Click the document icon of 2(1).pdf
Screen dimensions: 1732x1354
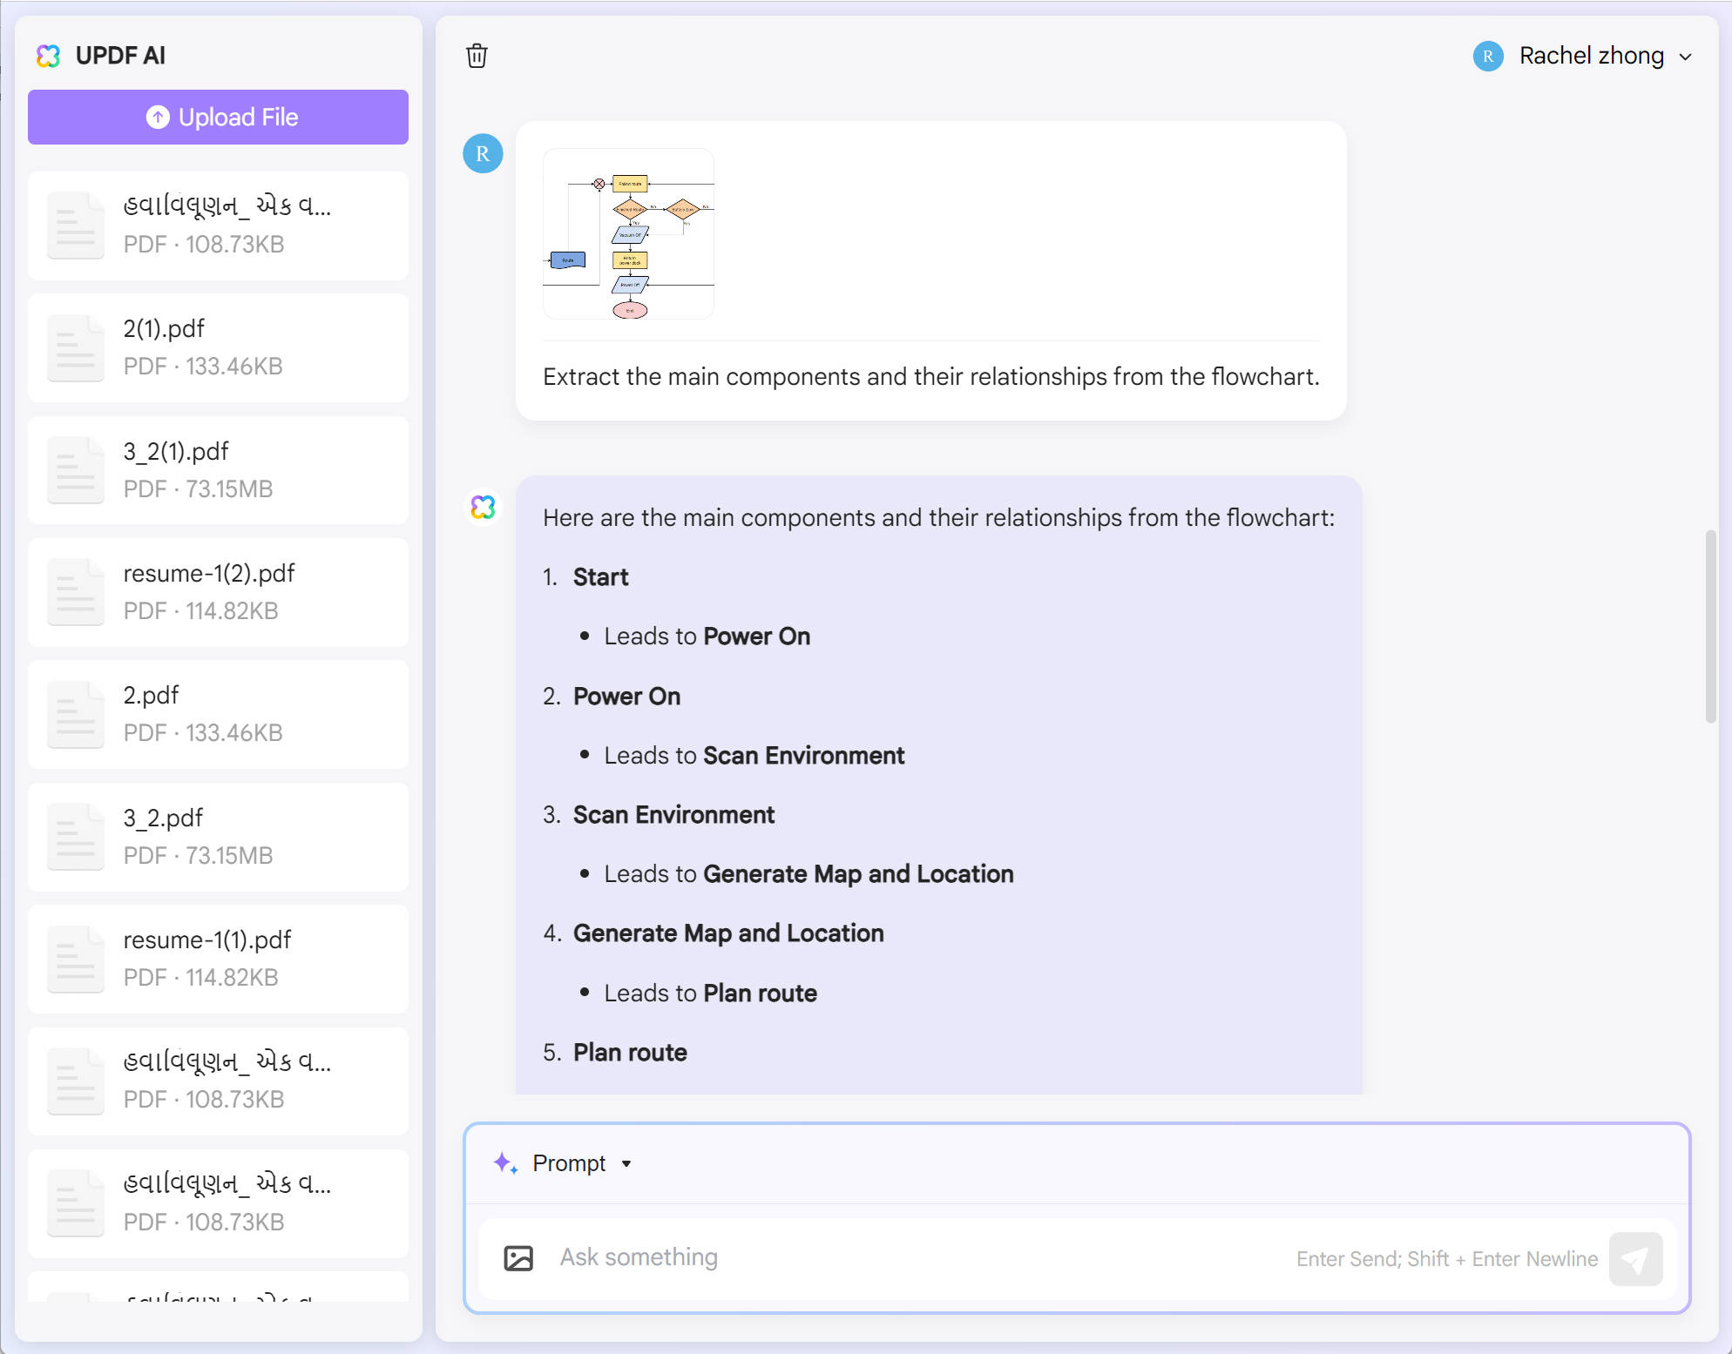(x=76, y=347)
